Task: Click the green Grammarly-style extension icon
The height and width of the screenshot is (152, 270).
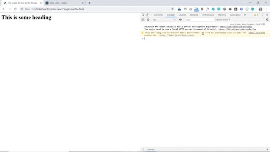Action: (253, 9)
